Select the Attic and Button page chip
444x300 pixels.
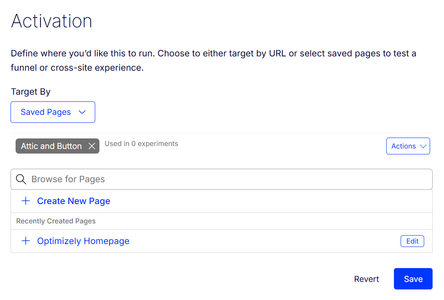coord(51,146)
